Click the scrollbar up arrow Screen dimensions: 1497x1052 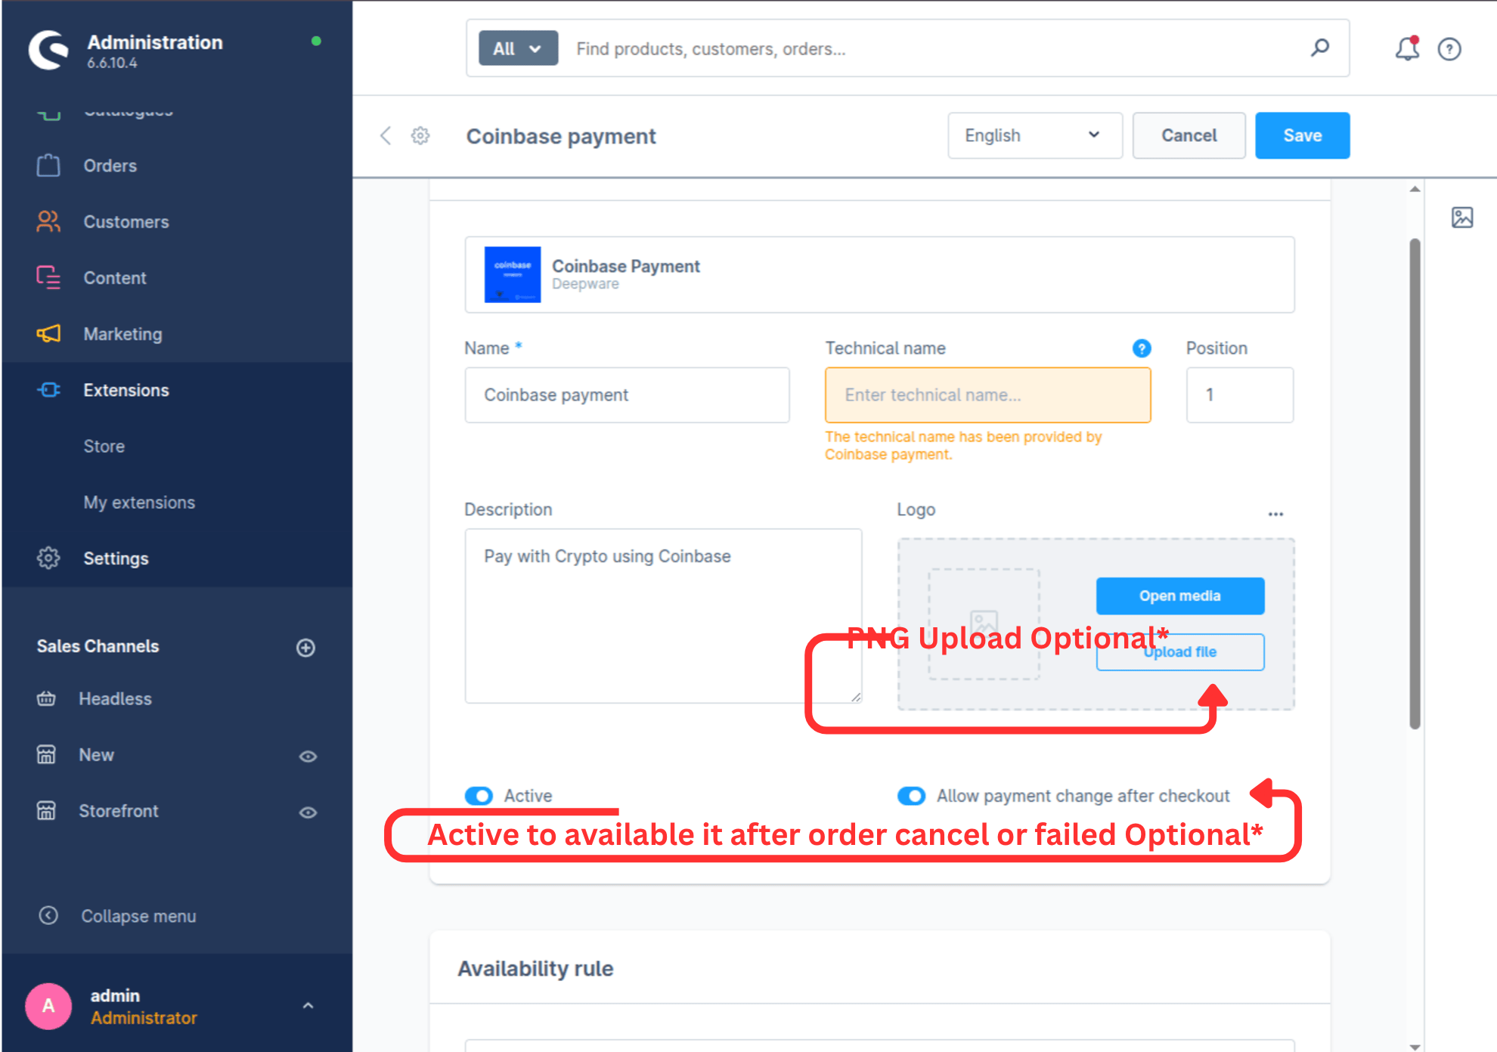coord(1415,189)
